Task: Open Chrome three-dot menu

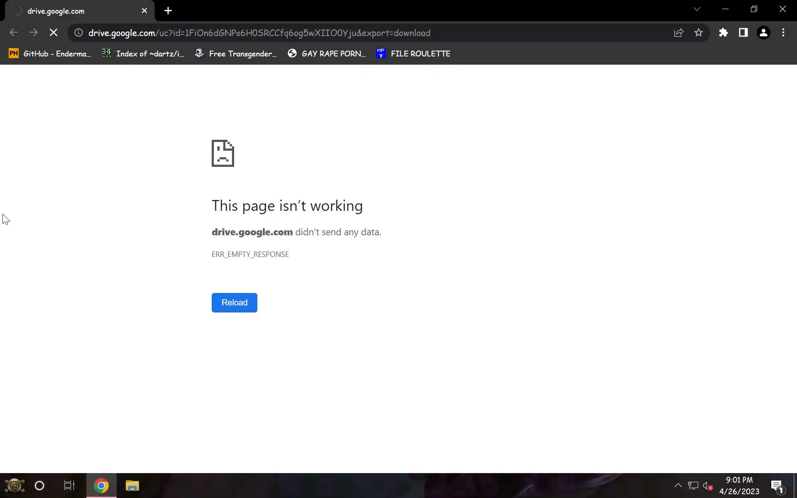Action: point(783,33)
